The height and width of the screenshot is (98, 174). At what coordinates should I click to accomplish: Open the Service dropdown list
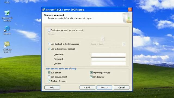click(76, 39)
